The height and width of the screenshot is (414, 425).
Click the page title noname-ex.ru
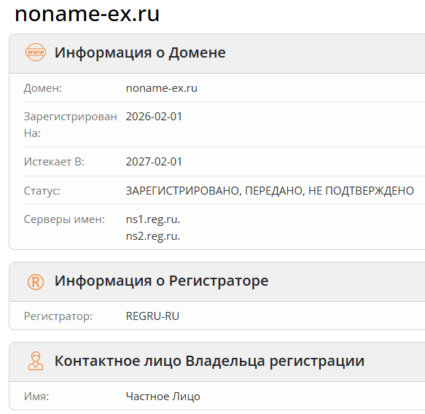[x=87, y=14]
